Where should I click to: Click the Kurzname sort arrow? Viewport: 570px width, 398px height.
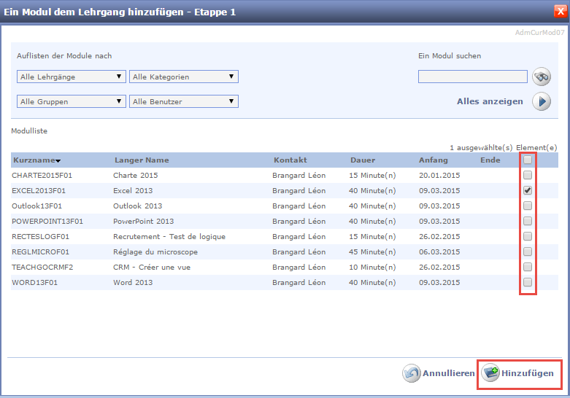58,161
